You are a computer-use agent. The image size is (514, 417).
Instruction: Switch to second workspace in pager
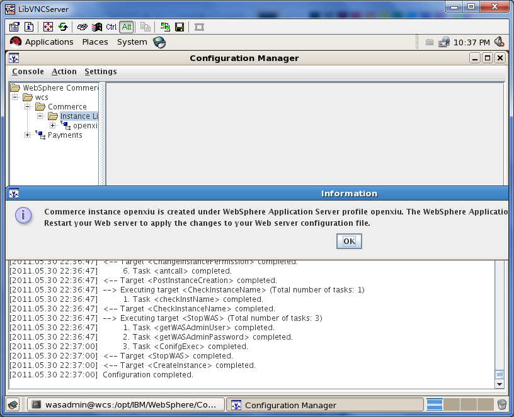[x=452, y=404]
